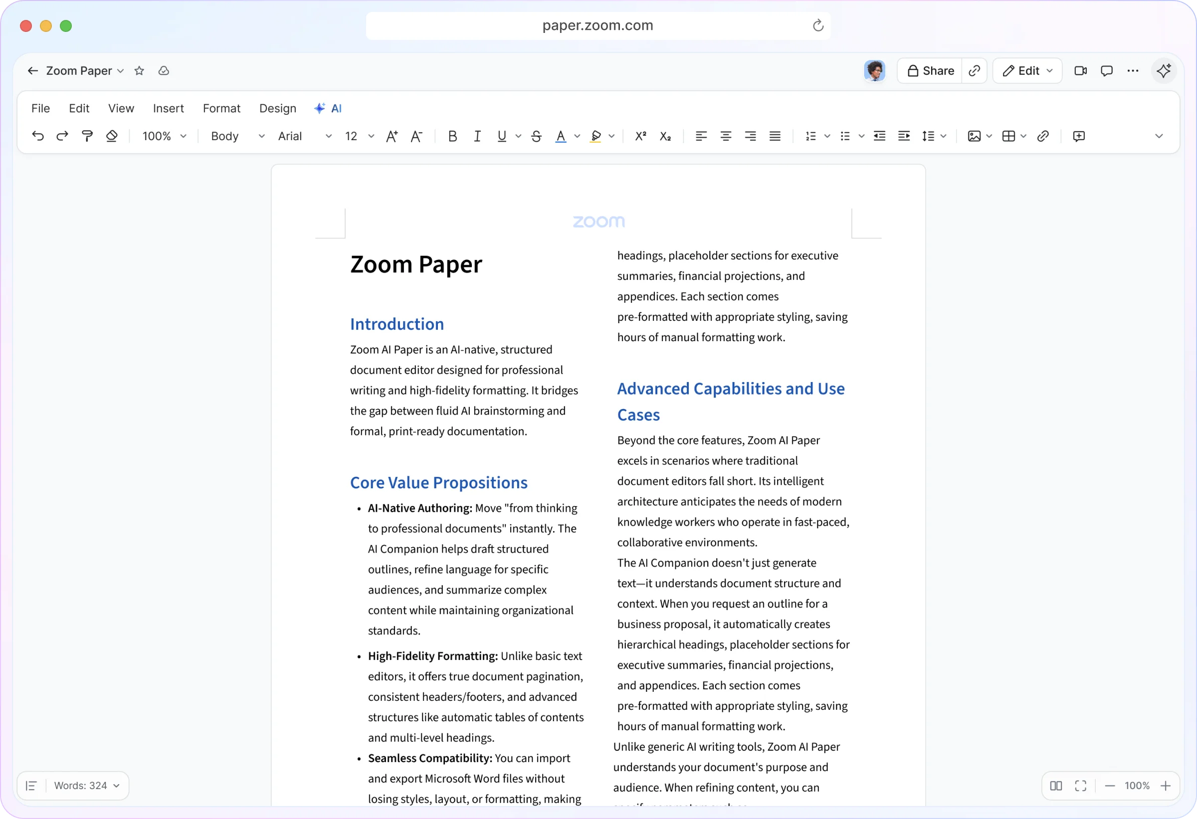Increase font size
The image size is (1197, 819).
pos(392,136)
